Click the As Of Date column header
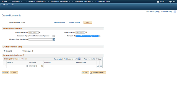Screen dimensions: 177x100 (x=33, y=62)
